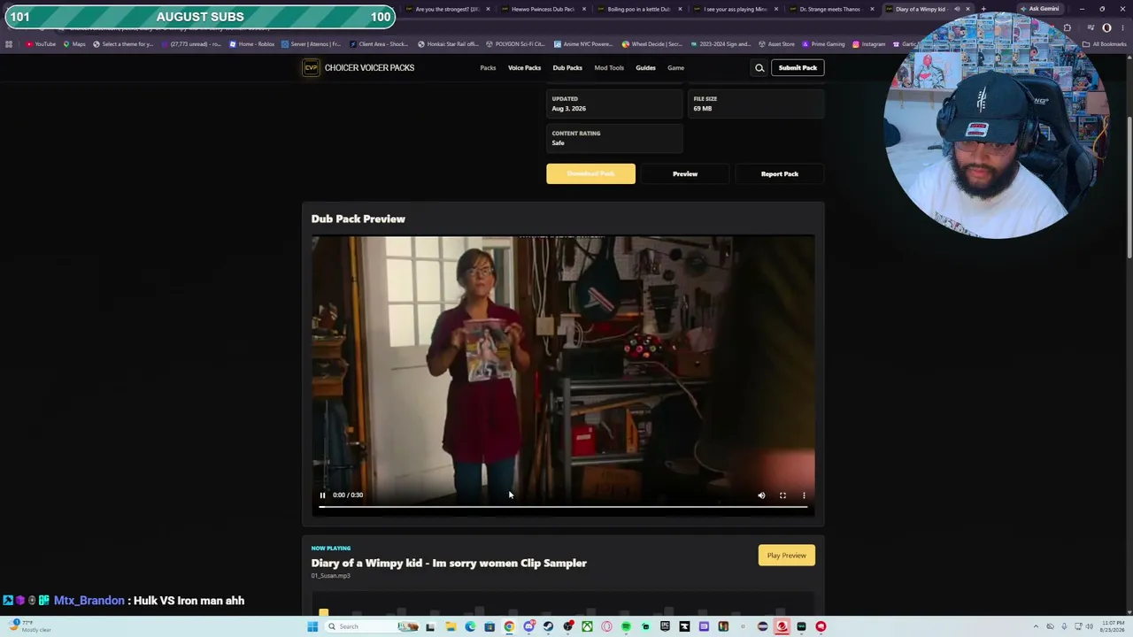
Task: Switch to 'Boiling poo in a kettle' tab
Action: (638, 9)
